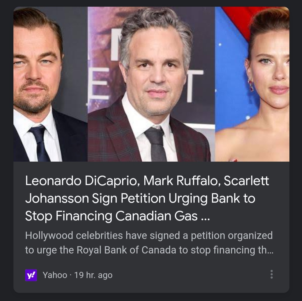The width and height of the screenshot is (302, 301).
Task: Click the Yahoo source name text
Action: [55, 275]
